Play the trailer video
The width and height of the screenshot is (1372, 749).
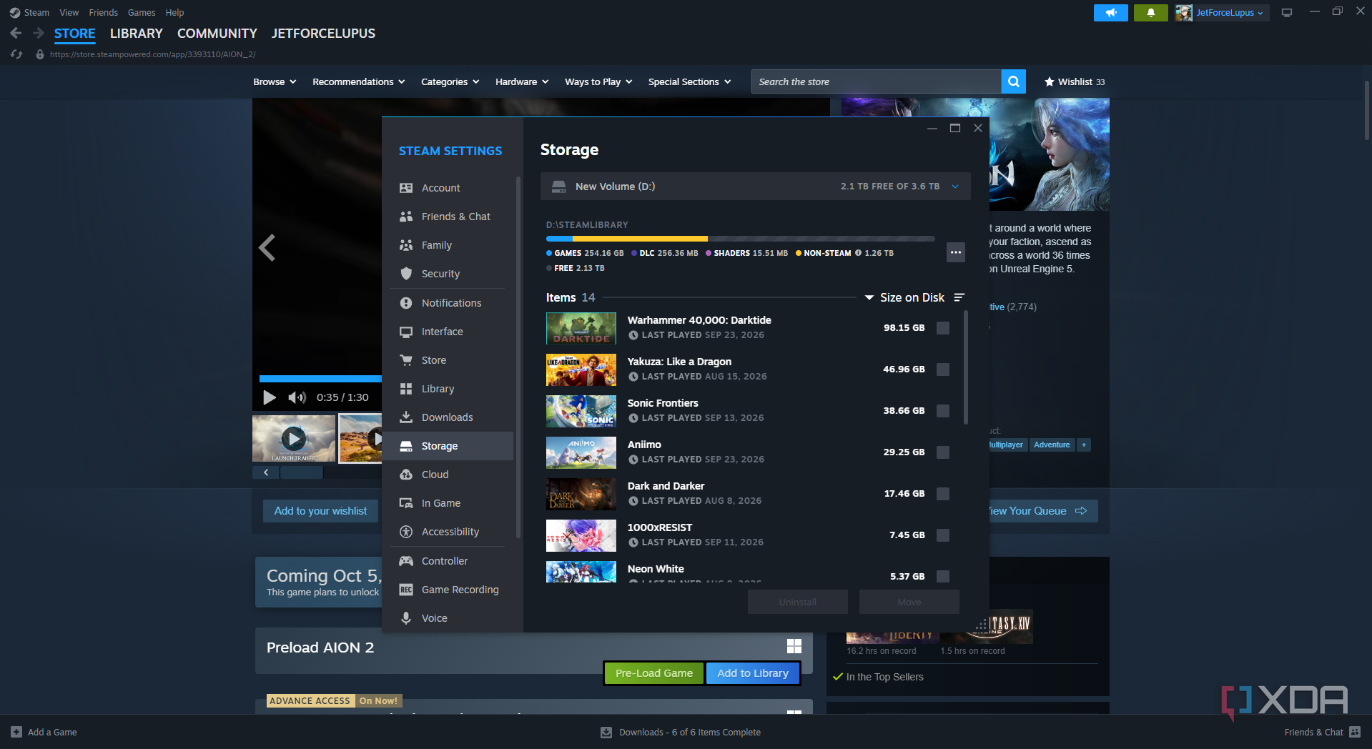(270, 397)
